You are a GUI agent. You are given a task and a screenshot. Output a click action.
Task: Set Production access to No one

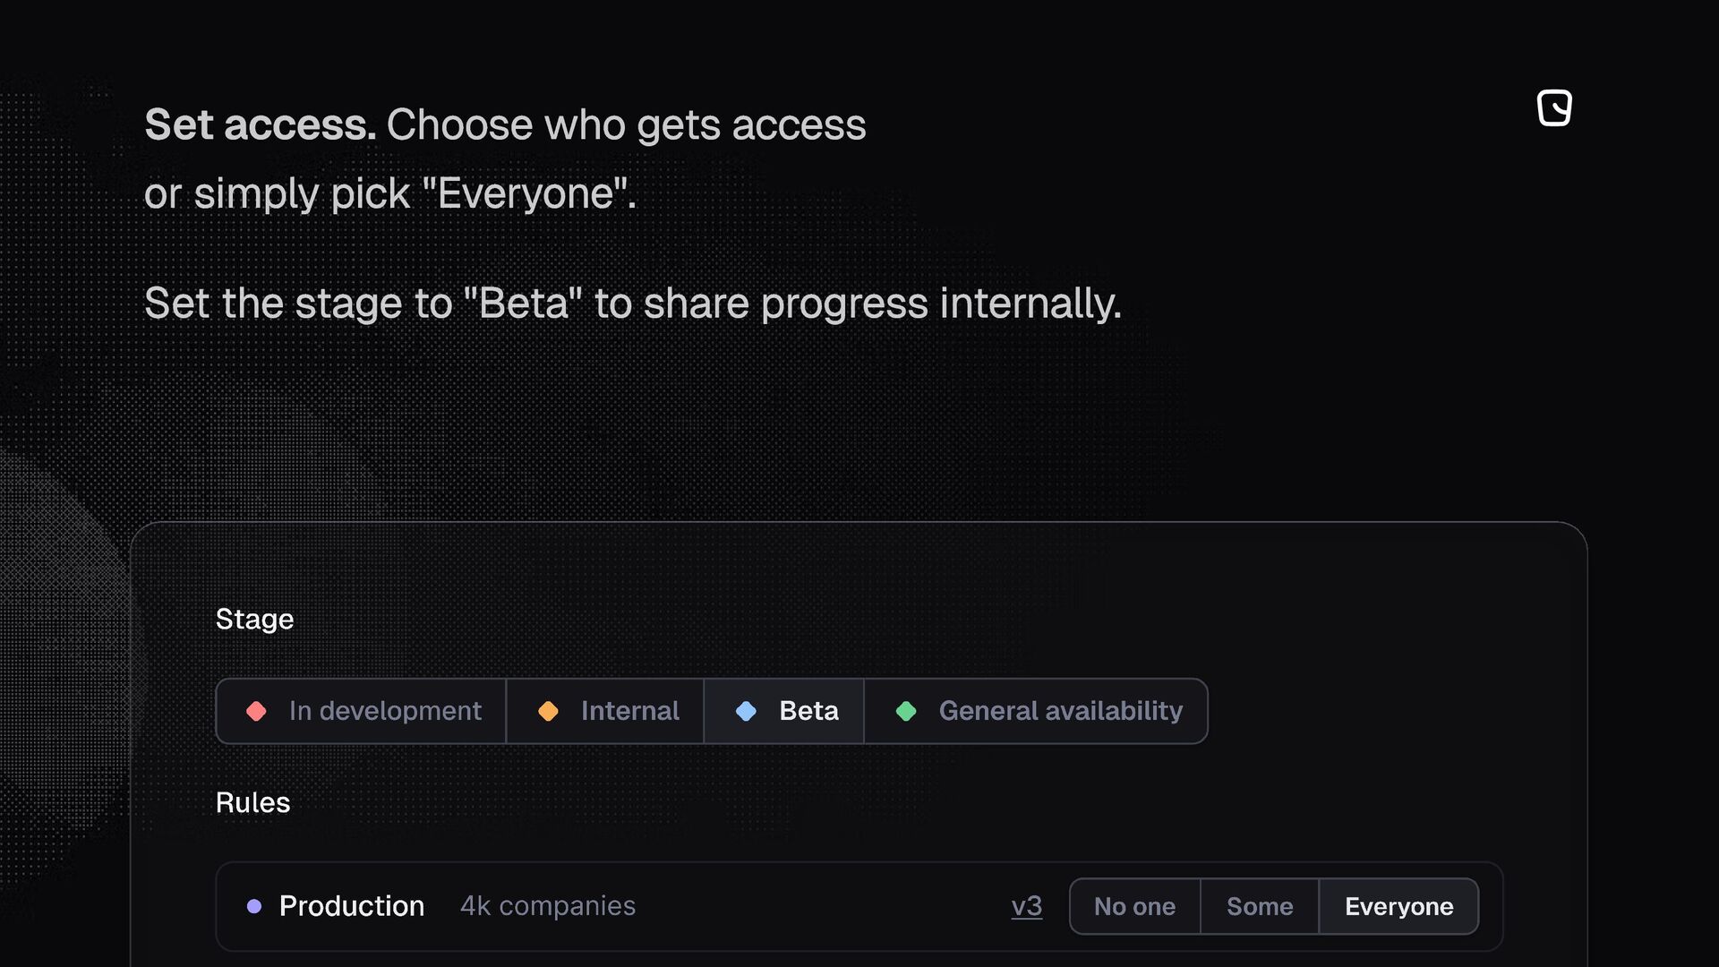[1134, 906]
